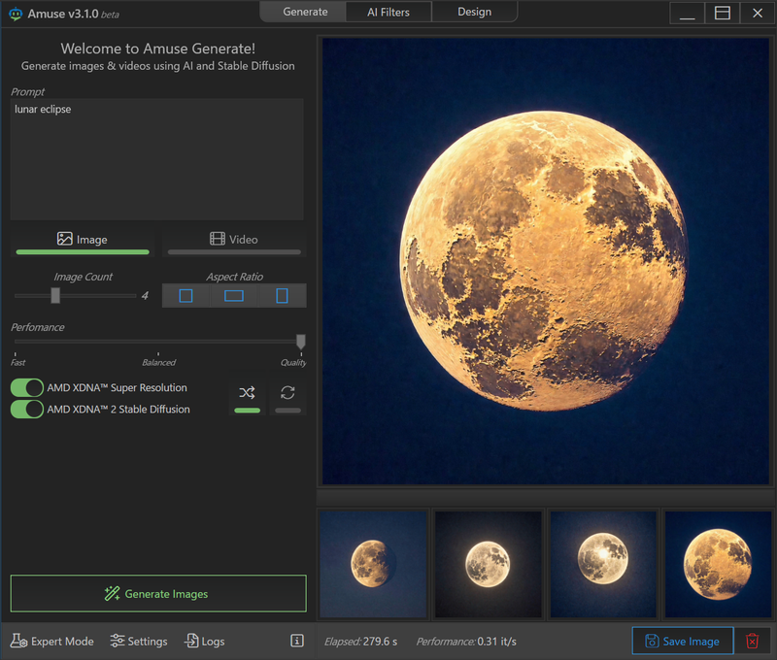This screenshot has width=777, height=660.
Task: Switch to Video generation mode
Action: [x=234, y=240]
